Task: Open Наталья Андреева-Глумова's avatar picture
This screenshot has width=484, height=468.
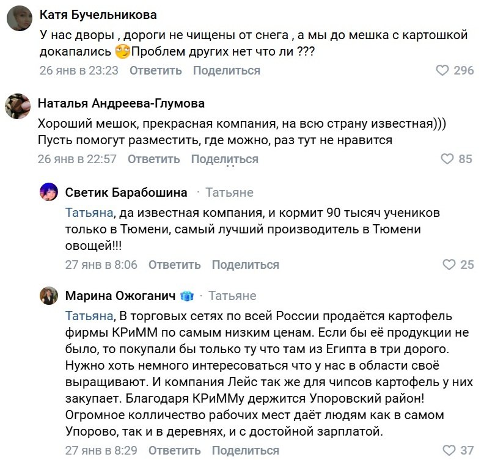Action: (x=18, y=105)
